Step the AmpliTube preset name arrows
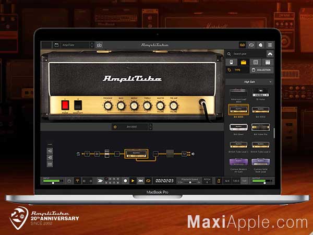 (92, 45)
